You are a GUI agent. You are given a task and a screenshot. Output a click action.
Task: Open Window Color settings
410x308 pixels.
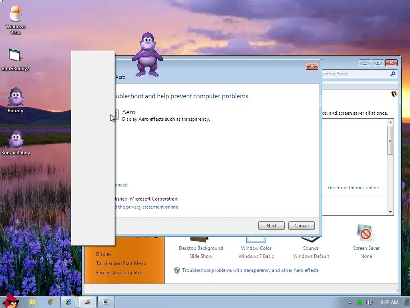(256, 248)
